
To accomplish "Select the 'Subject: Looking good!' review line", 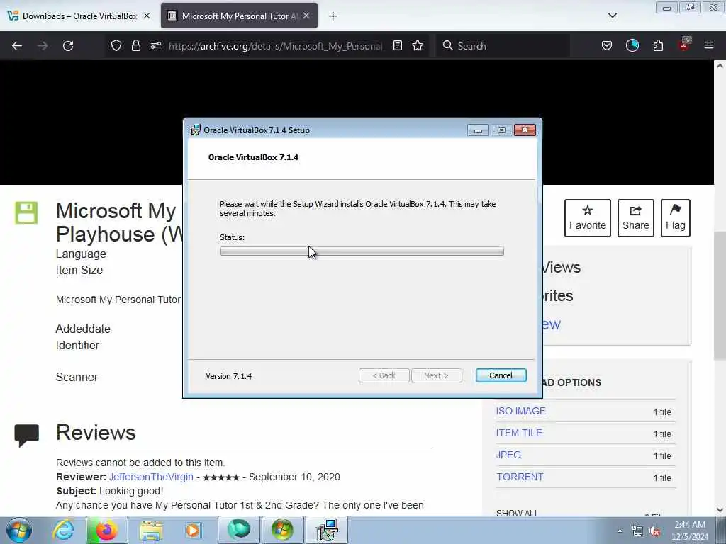I will tap(110, 491).
